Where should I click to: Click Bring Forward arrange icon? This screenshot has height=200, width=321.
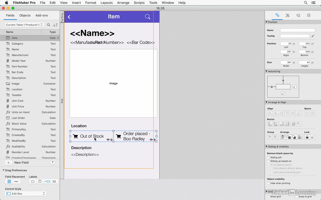click(289, 137)
